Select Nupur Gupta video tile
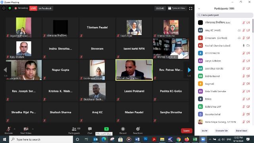Viewport: 254px width, 143px height. 61,70
